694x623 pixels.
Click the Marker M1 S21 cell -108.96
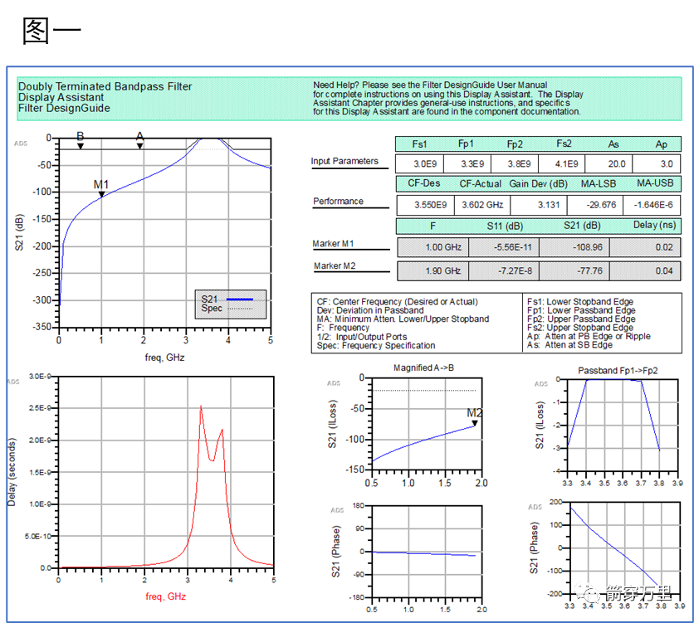574,247
